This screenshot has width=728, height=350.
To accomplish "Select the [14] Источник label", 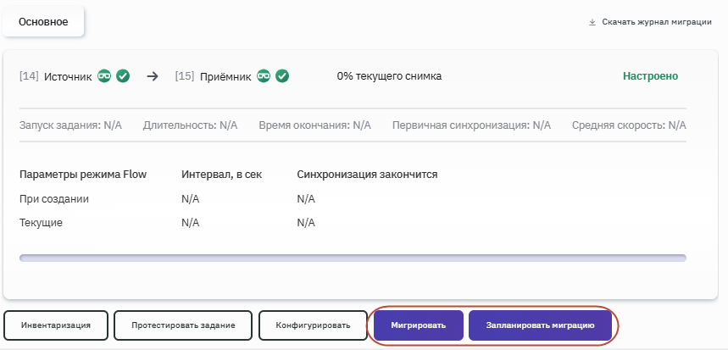I will [55, 76].
